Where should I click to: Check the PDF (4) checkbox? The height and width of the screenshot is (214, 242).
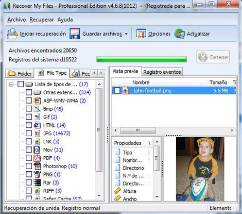29,158
